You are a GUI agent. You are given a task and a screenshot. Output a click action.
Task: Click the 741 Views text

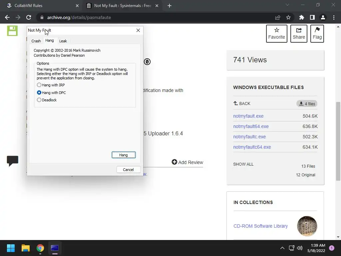250,60
